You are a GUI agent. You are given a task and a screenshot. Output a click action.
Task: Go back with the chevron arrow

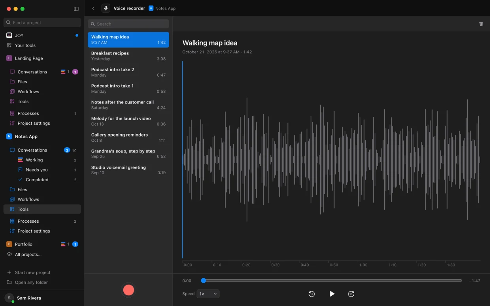click(x=93, y=8)
